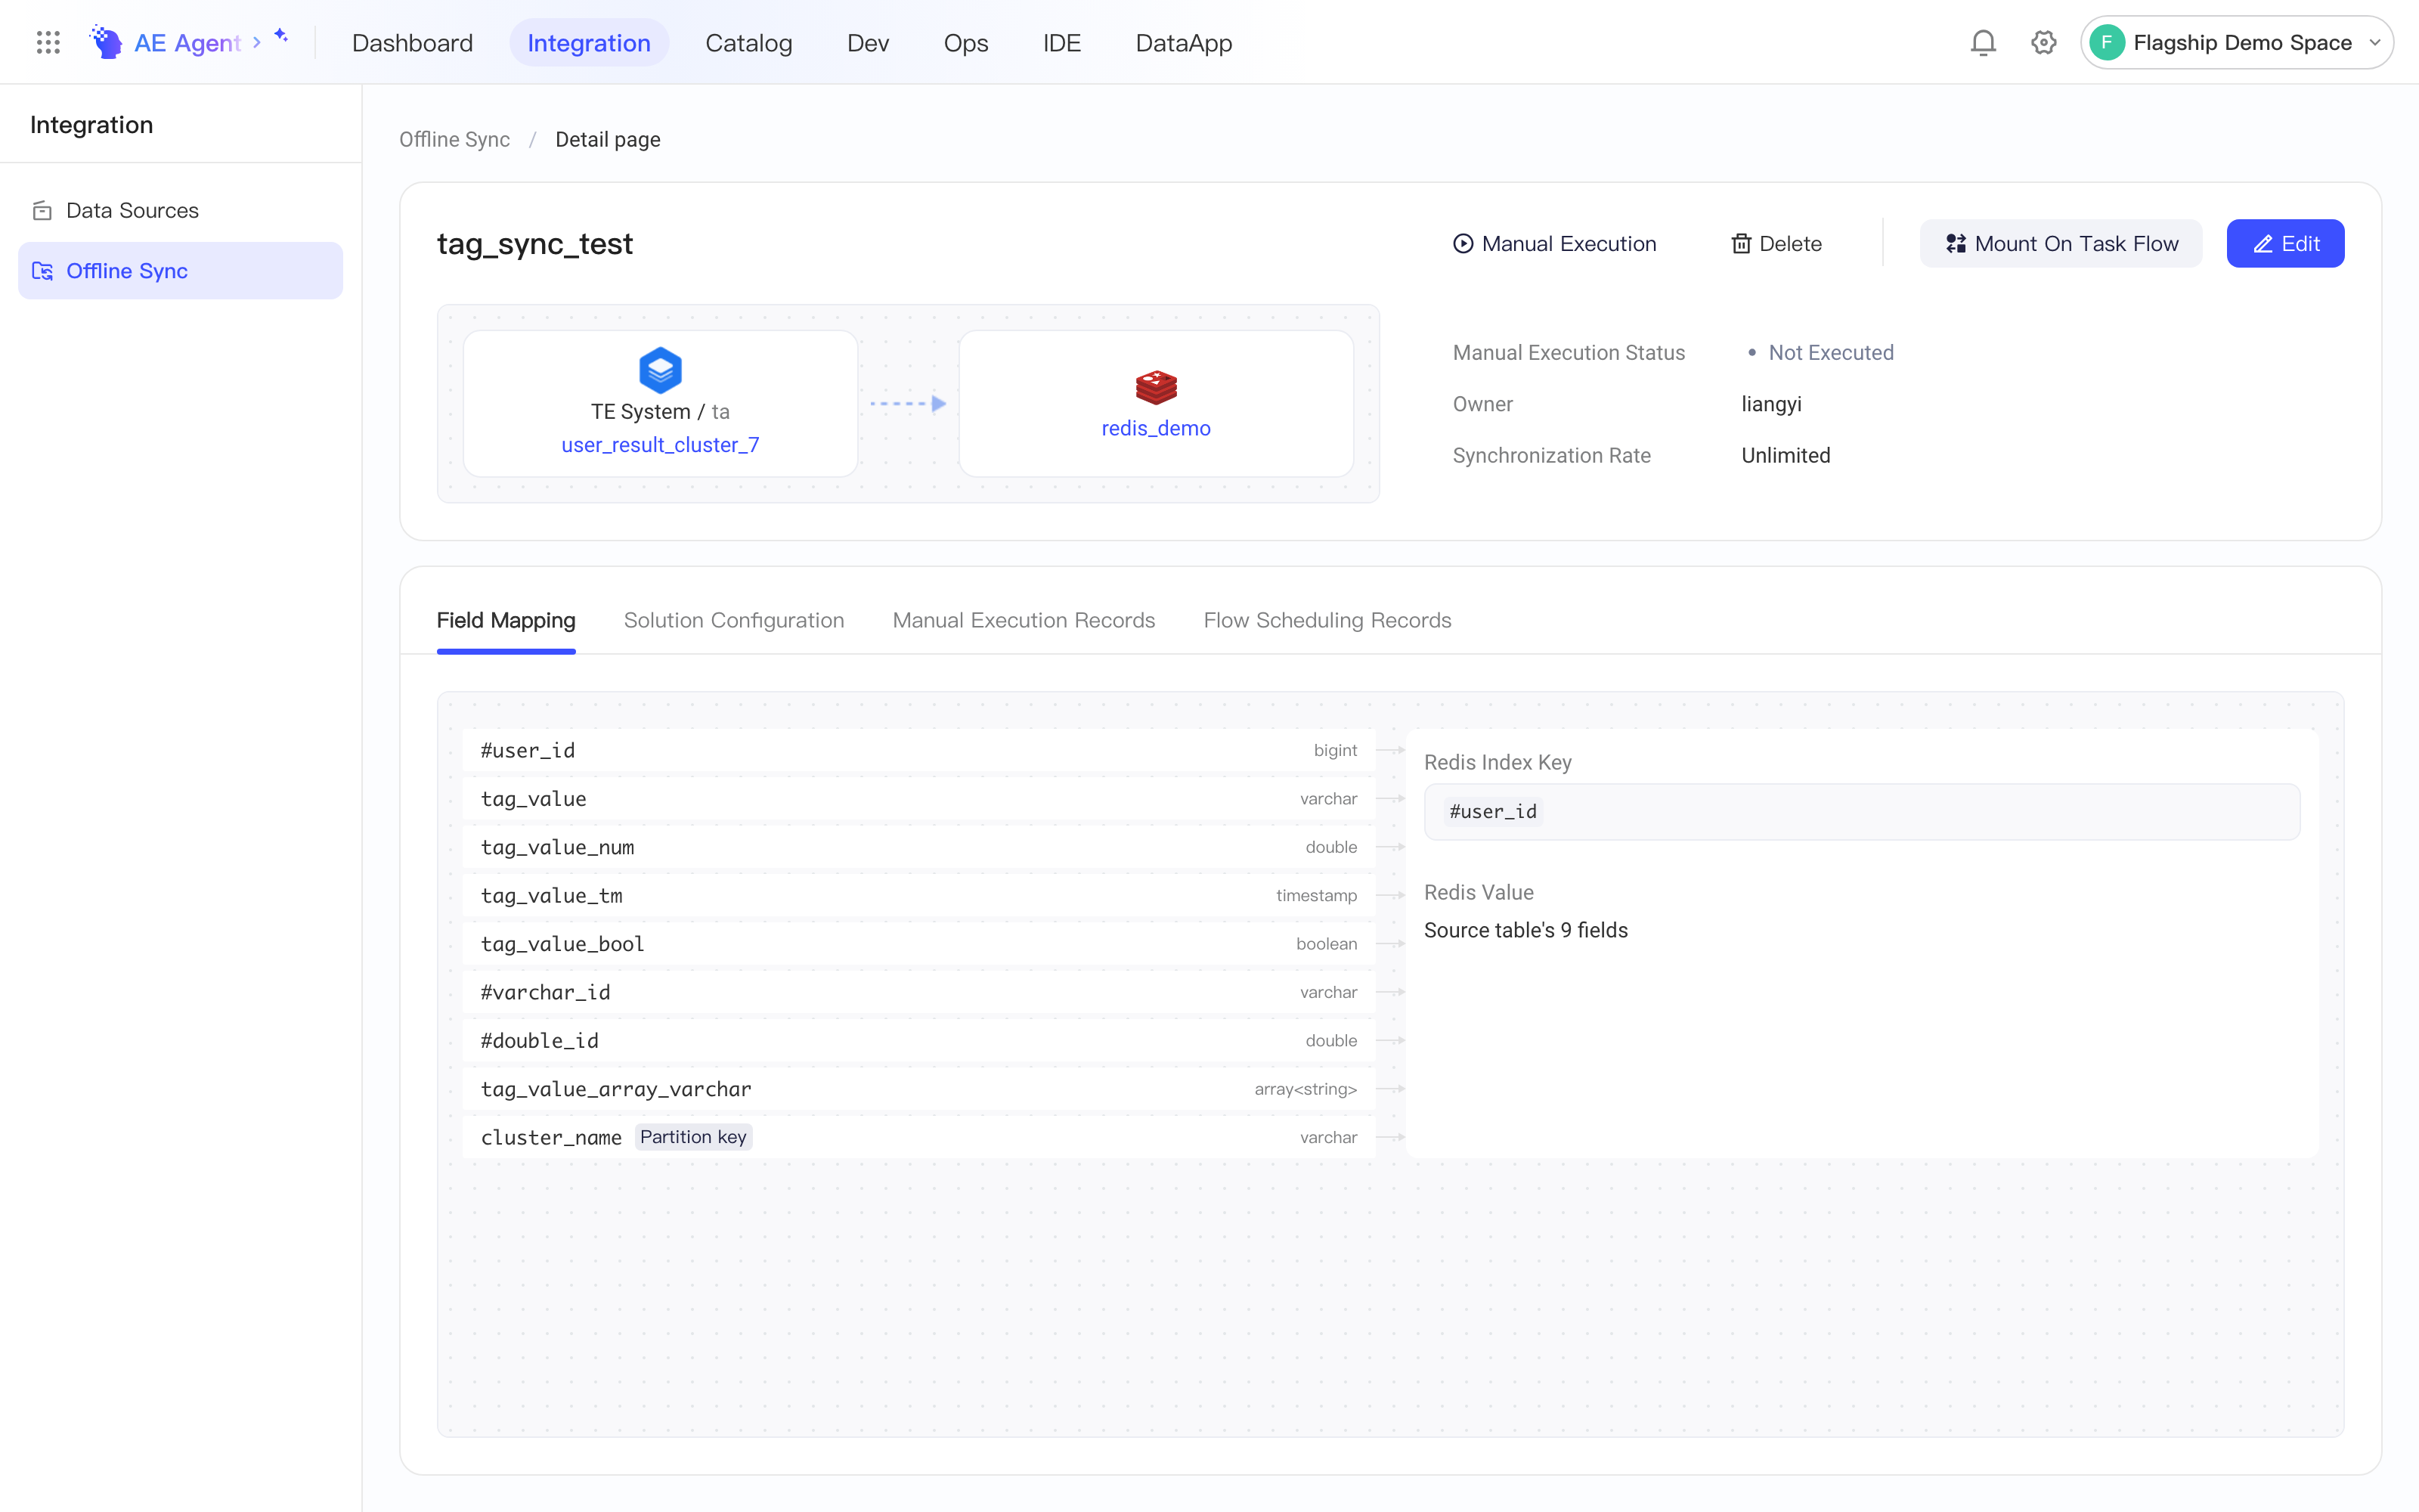The image size is (2419, 1512).
Task: Expand the AE Agent chevron
Action: coord(257,42)
